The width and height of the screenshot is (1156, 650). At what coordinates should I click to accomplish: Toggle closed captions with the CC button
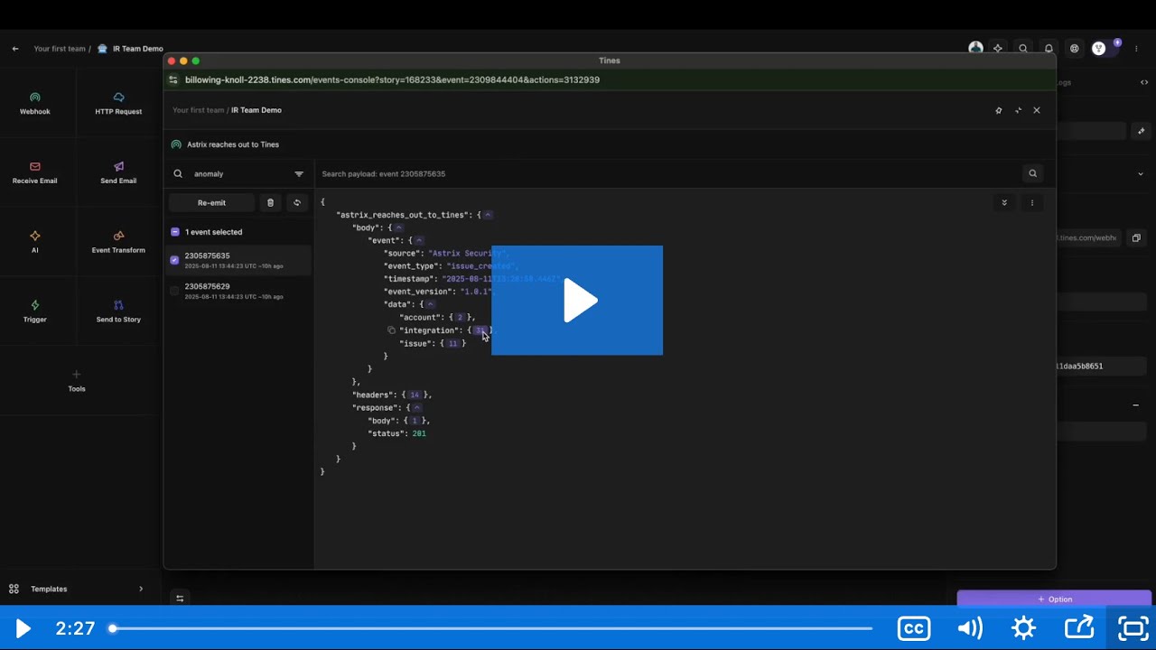[x=914, y=628]
